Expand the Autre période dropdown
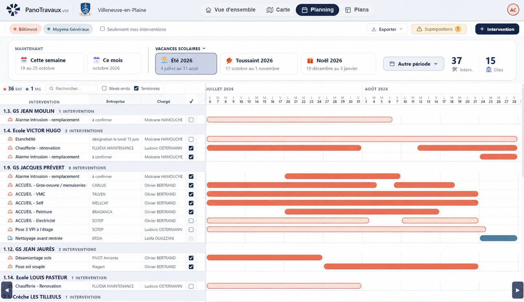 click(x=414, y=64)
